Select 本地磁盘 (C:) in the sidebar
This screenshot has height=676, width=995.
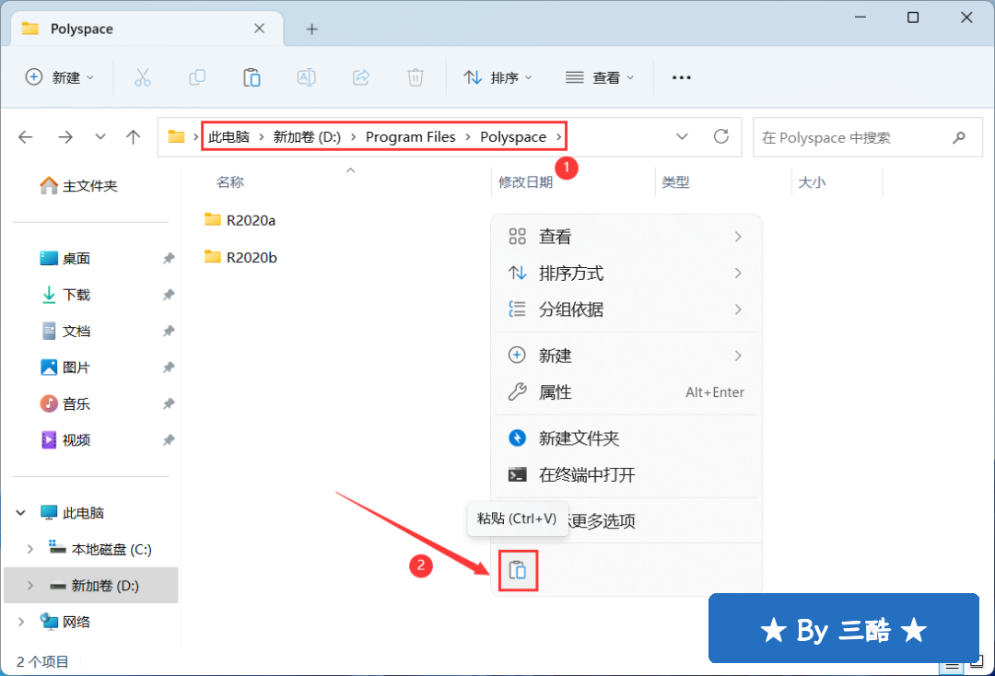point(100,549)
